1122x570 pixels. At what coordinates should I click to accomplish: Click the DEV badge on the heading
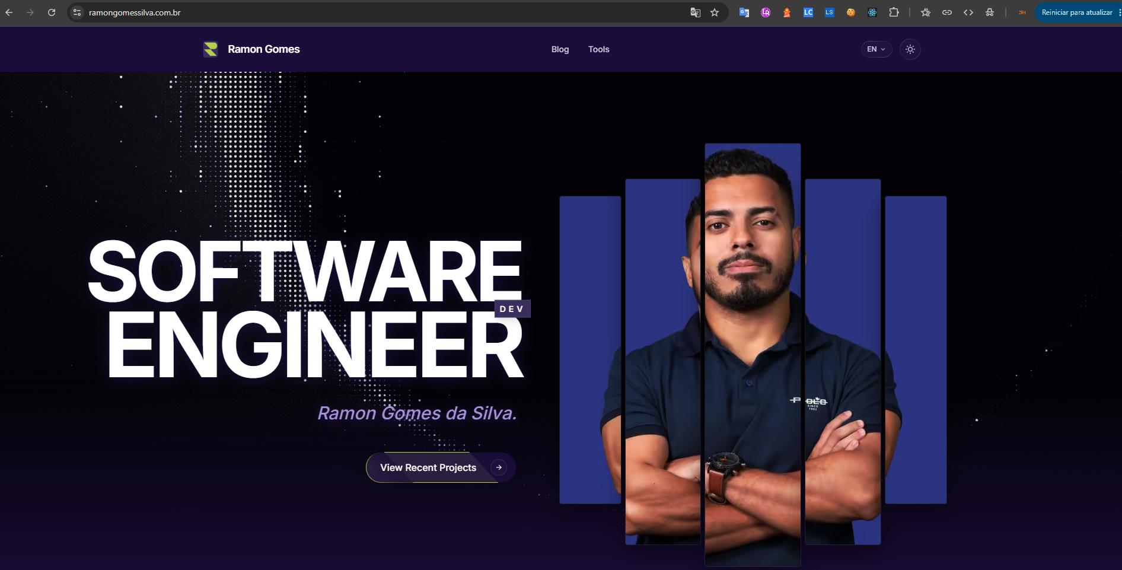point(512,309)
